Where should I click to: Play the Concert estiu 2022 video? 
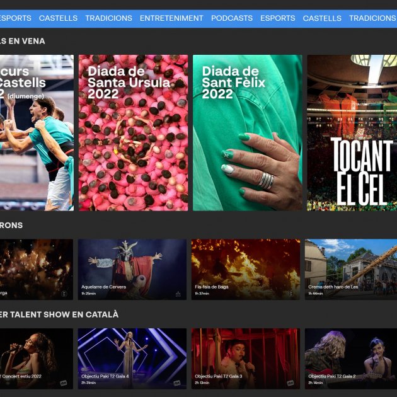tap(37, 359)
